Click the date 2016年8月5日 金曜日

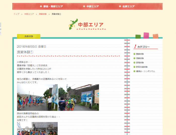coord(31,47)
